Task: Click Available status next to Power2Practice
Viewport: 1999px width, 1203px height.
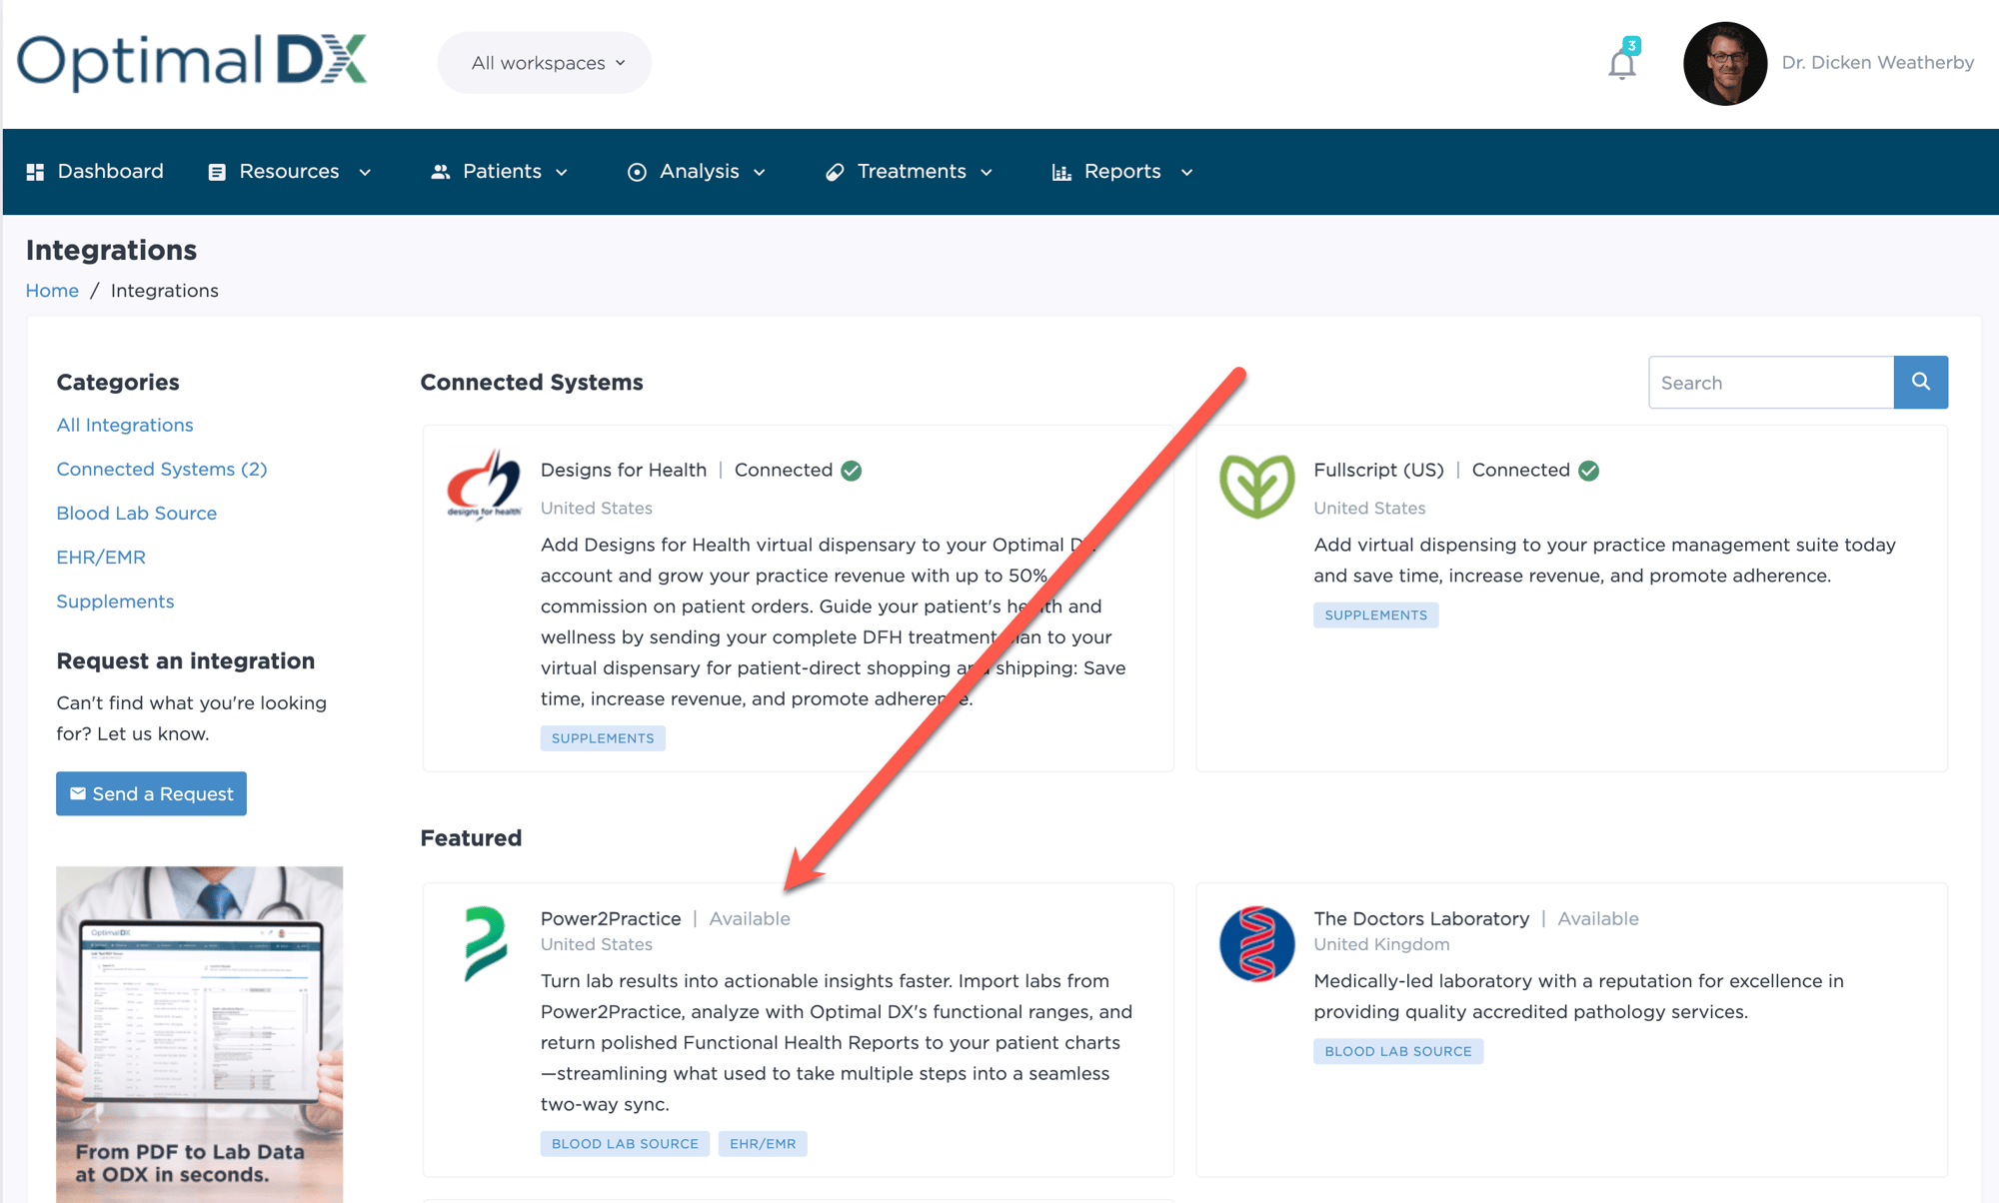Action: 750,918
